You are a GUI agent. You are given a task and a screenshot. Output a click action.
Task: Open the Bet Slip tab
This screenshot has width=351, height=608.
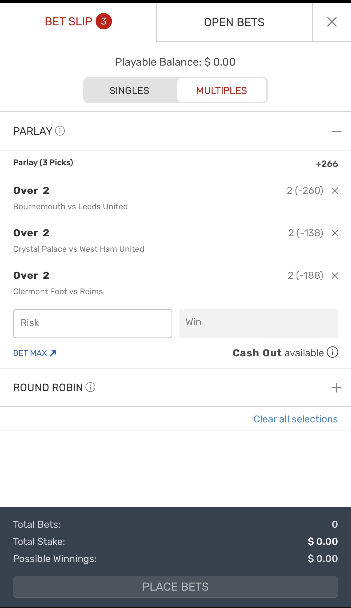point(69,22)
